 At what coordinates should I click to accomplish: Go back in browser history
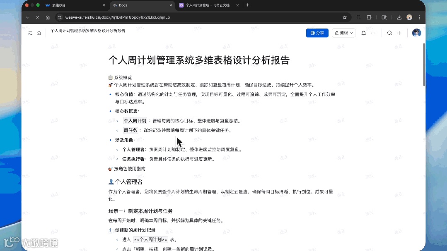coord(28,17)
